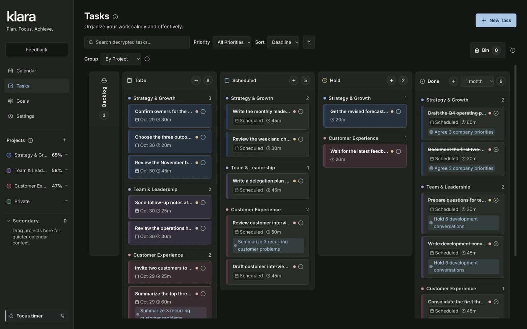Click the Private project green color dot

[9, 201]
